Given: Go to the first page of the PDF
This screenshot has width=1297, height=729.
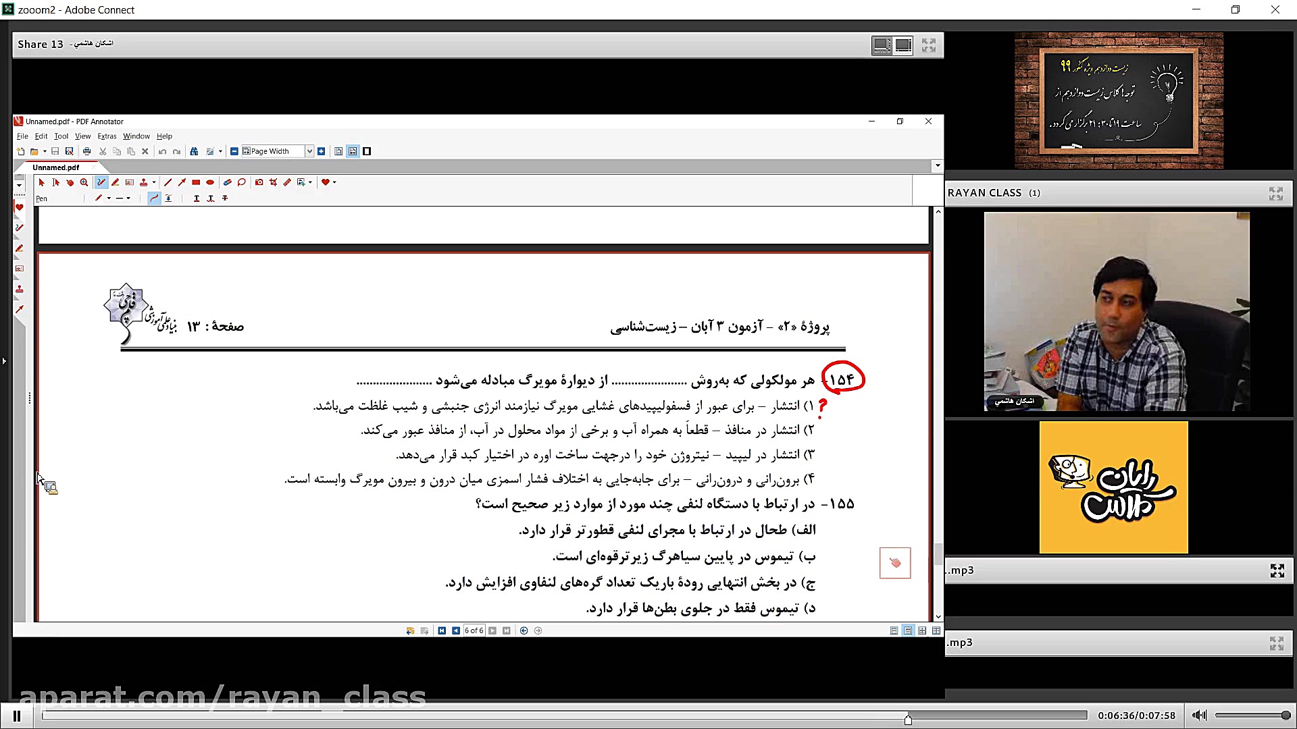Looking at the screenshot, I should point(441,630).
